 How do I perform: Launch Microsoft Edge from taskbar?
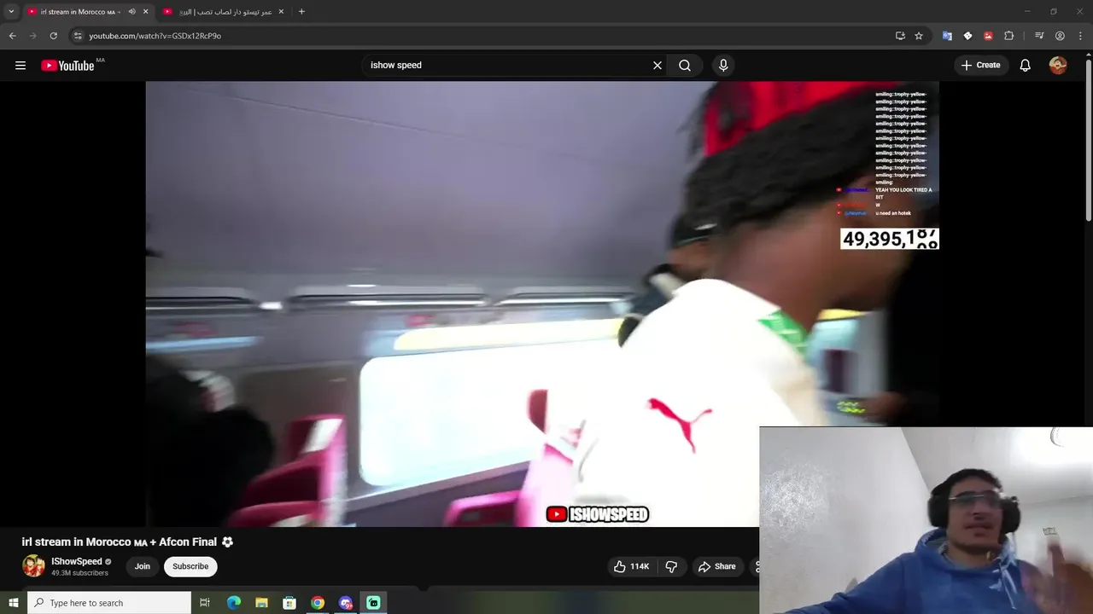click(234, 603)
